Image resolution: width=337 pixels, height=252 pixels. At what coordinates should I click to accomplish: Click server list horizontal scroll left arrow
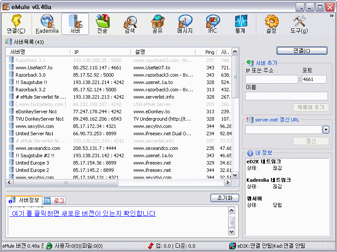[x=9, y=183]
